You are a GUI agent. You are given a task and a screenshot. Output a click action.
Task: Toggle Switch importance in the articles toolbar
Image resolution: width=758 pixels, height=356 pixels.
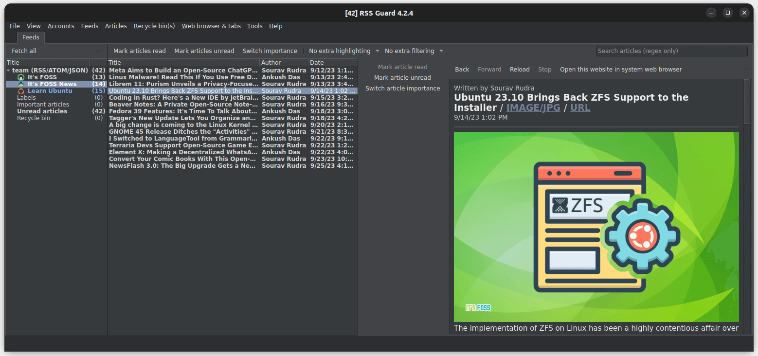coord(270,51)
